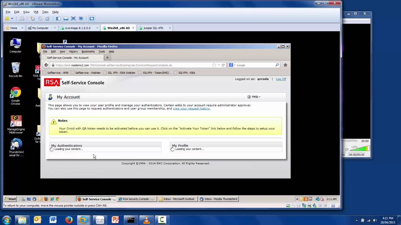
Task: Click the VMware power suspend icon
Action: click(7, 18)
